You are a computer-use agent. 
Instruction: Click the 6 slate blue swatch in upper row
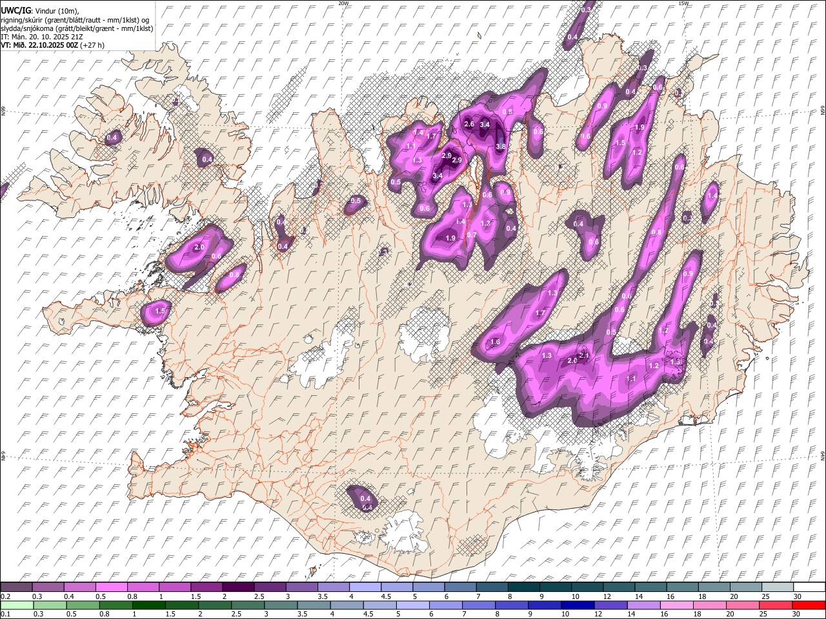coord(459,587)
